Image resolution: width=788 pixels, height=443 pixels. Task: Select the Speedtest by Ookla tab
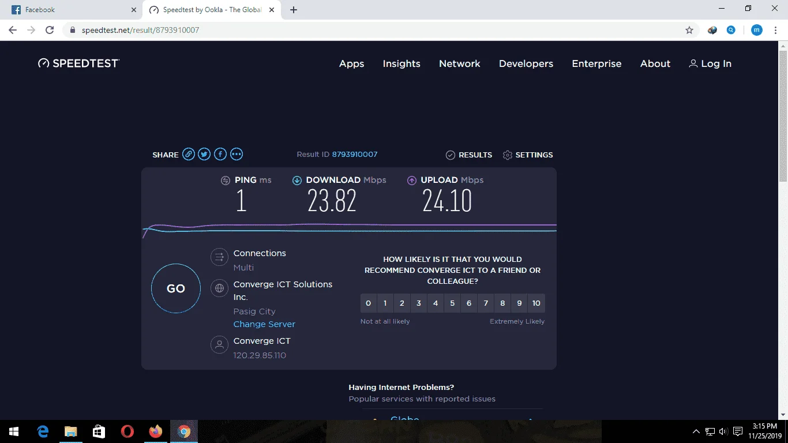coord(212,10)
